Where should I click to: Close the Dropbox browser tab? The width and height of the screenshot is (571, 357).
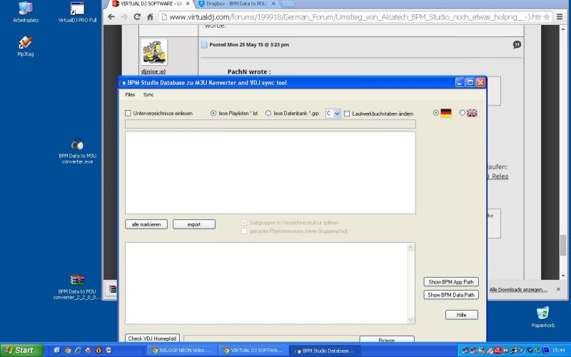pyautogui.click(x=273, y=4)
